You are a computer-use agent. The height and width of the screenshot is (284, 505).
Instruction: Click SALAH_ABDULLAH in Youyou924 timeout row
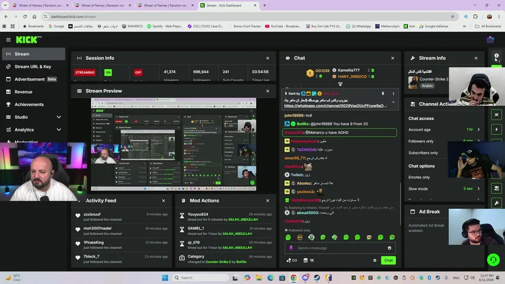click(243, 220)
